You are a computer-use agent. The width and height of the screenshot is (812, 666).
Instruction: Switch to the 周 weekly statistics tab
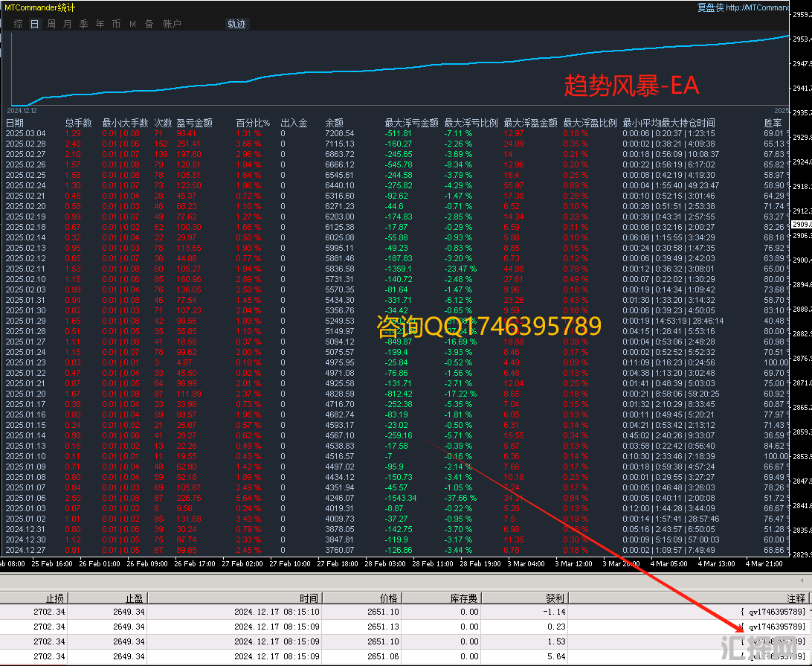pyautogui.click(x=51, y=24)
